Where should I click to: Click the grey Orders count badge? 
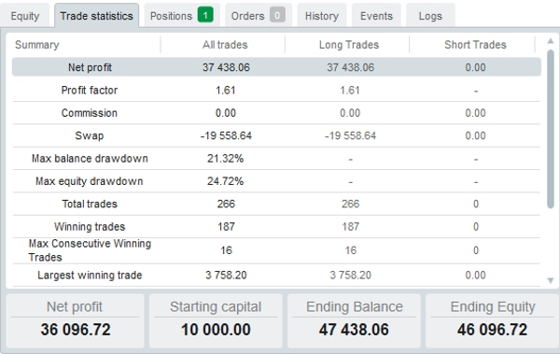pos(277,15)
